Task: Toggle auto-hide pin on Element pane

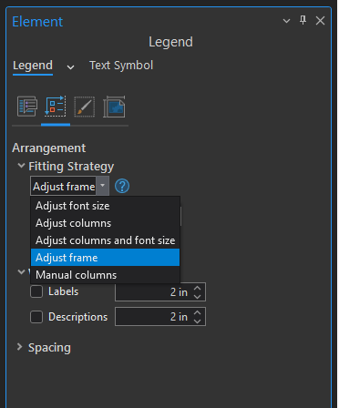Action: [303, 20]
